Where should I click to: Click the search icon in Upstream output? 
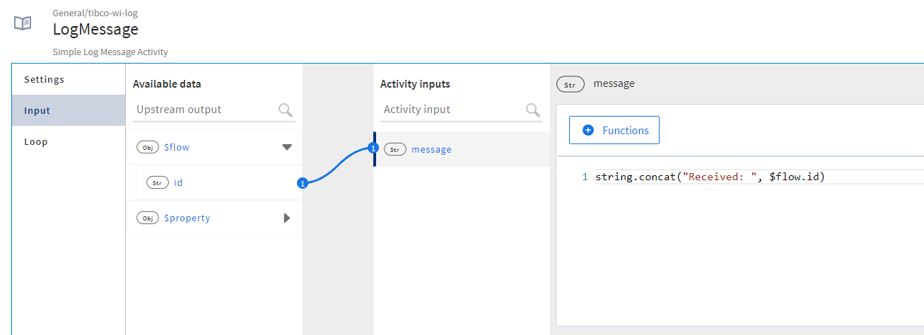point(286,110)
